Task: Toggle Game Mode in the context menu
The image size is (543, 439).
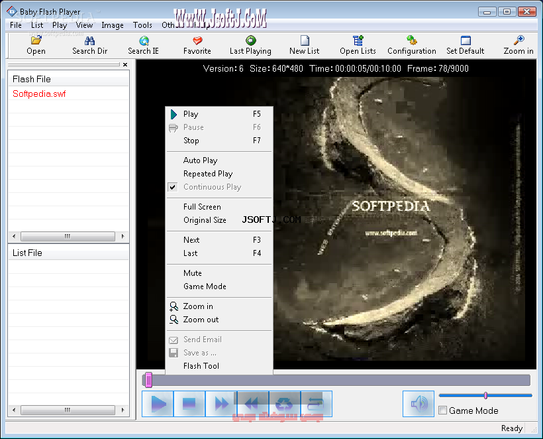Action: click(x=219, y=286)
